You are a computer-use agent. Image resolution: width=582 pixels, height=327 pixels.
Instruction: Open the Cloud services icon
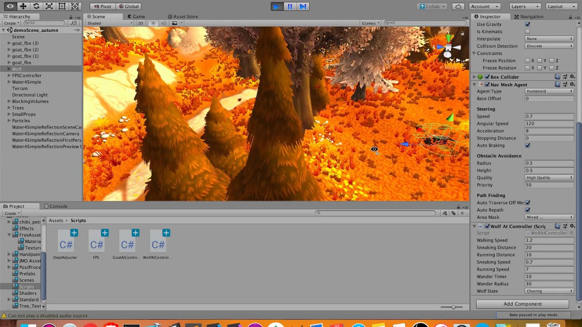pos(458,6)
